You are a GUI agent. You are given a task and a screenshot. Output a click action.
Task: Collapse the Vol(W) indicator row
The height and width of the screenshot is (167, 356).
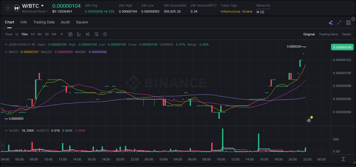pyautogui.click(x=6, y=130)
